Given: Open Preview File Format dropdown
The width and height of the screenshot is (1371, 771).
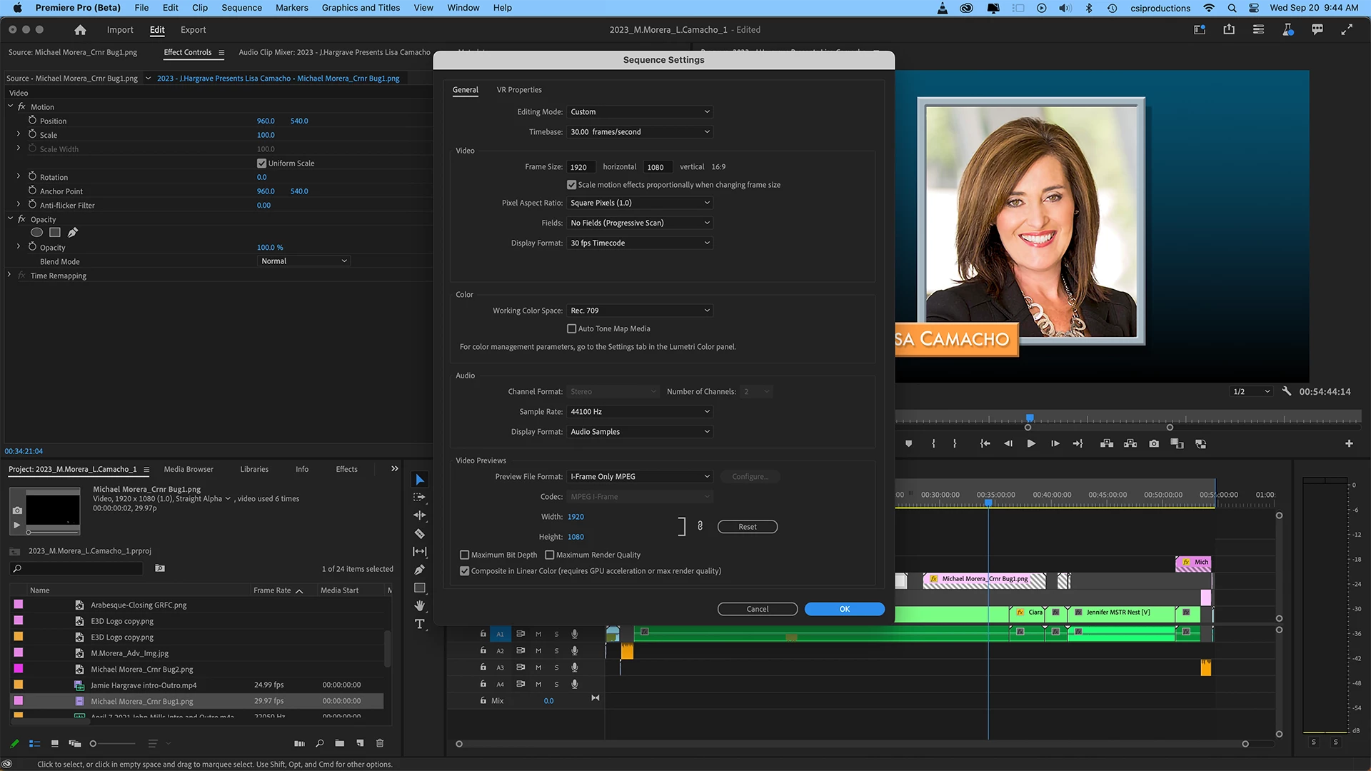Looking at the screenshot, I should tap(640, 477).
